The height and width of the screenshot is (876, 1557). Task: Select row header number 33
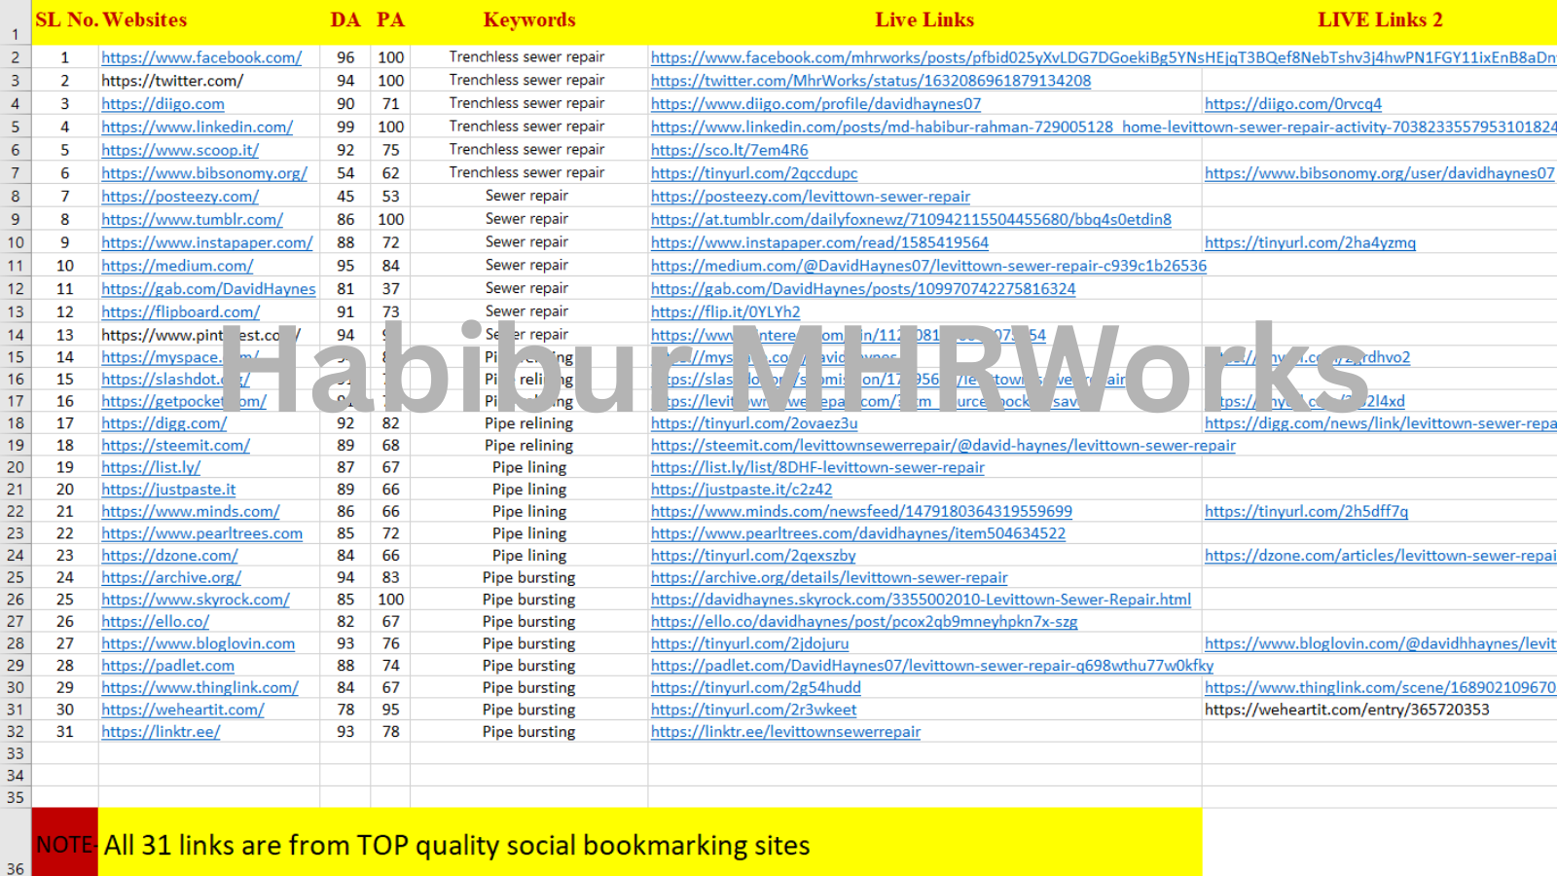[16, 753]
